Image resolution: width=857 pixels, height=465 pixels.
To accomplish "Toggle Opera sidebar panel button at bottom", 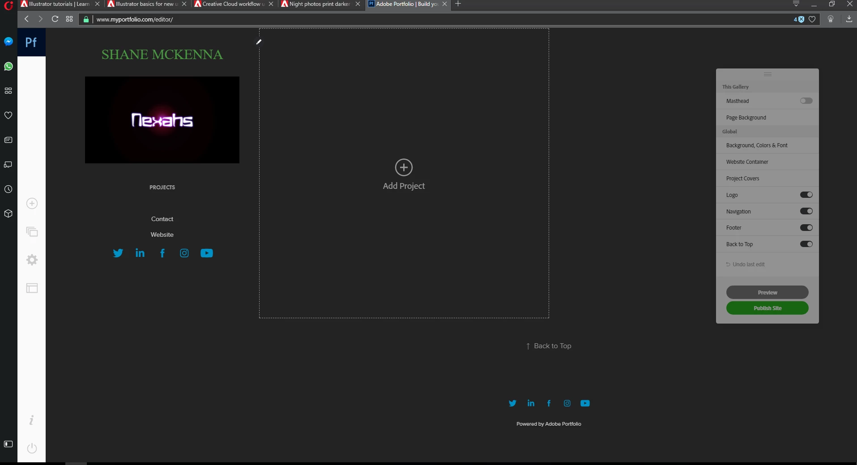I will (8, 444).
